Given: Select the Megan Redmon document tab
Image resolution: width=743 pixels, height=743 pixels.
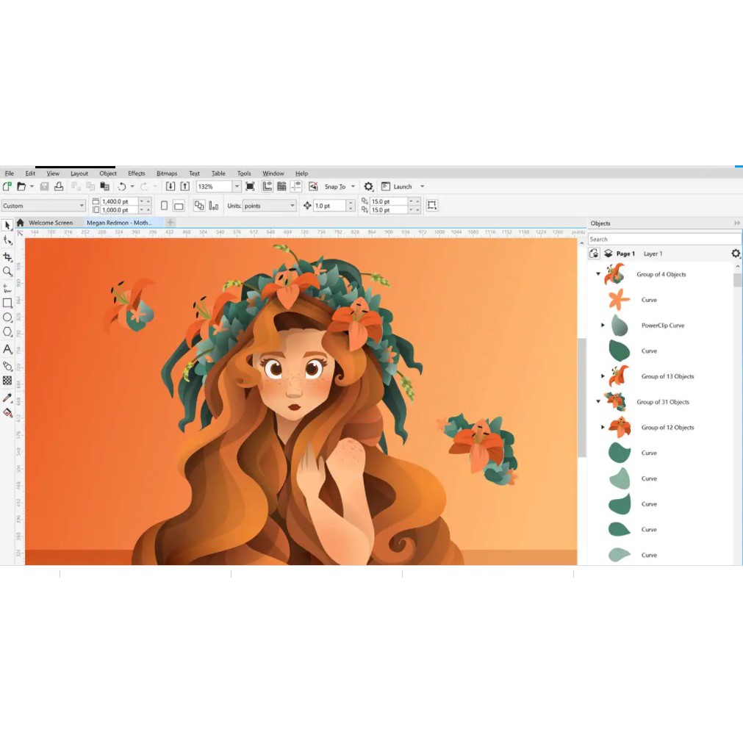Looking at the screenshot, I should (x=119, y=222).
